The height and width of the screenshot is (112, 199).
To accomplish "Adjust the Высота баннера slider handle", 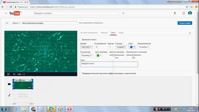I will (x=114, y=55).
